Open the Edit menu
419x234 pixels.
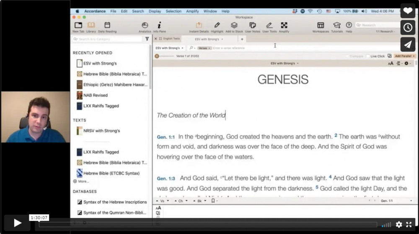click(x=124, y=11)
